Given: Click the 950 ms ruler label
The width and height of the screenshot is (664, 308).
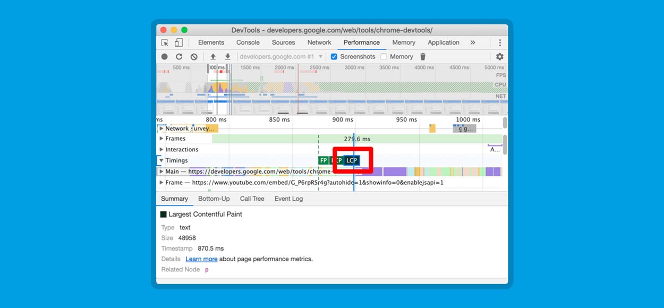Looking at the screenshot, I should pyautogui.click(x=406, y=120).
